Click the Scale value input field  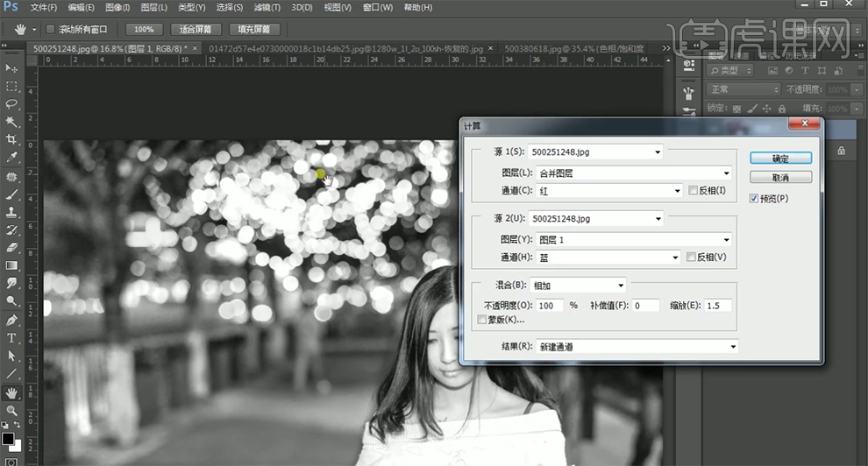pyautogui.click(x=717, y=306)
